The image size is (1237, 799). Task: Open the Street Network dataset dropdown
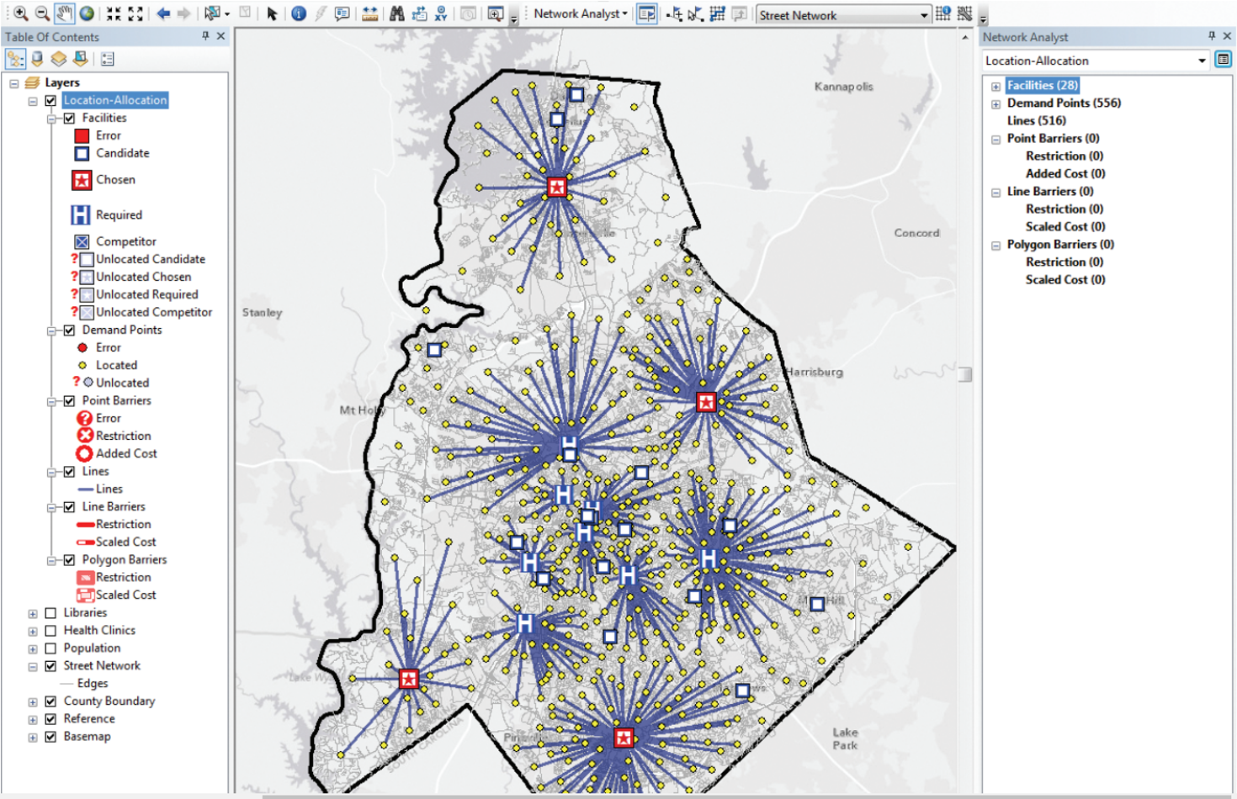click(x=923, y=15)
